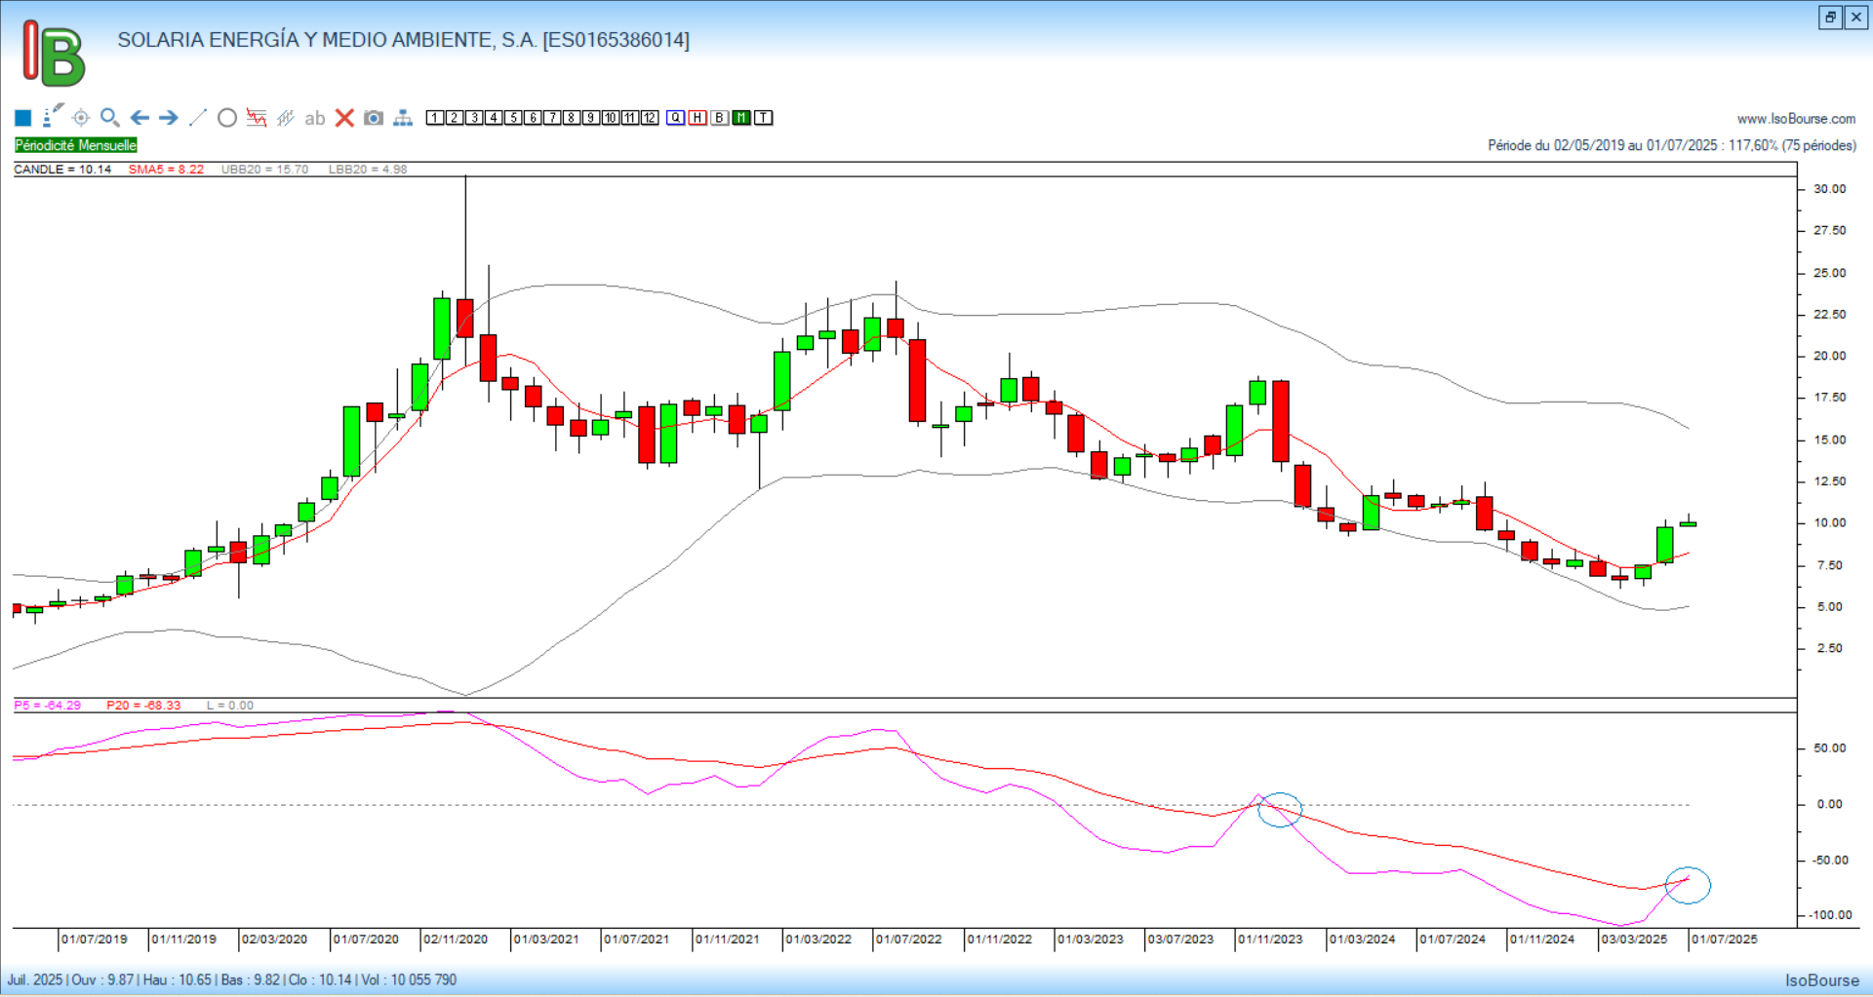Select period button 5

(513, 118)
